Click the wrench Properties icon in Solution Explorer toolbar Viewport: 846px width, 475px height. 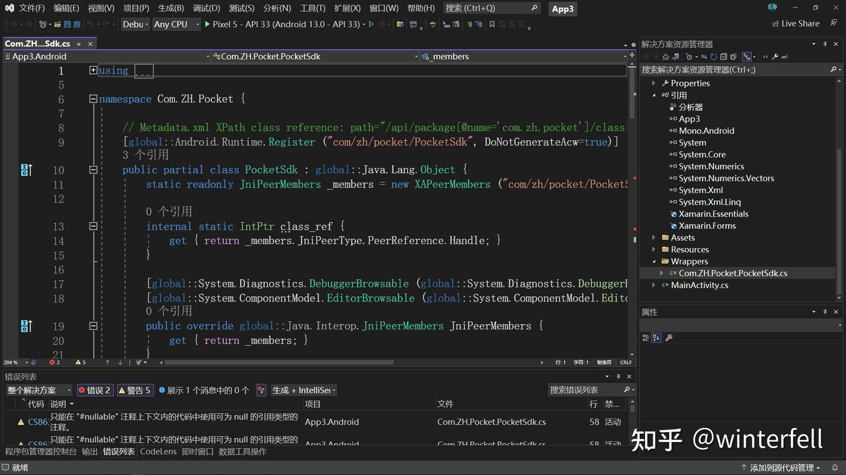(x=775, y=57)
